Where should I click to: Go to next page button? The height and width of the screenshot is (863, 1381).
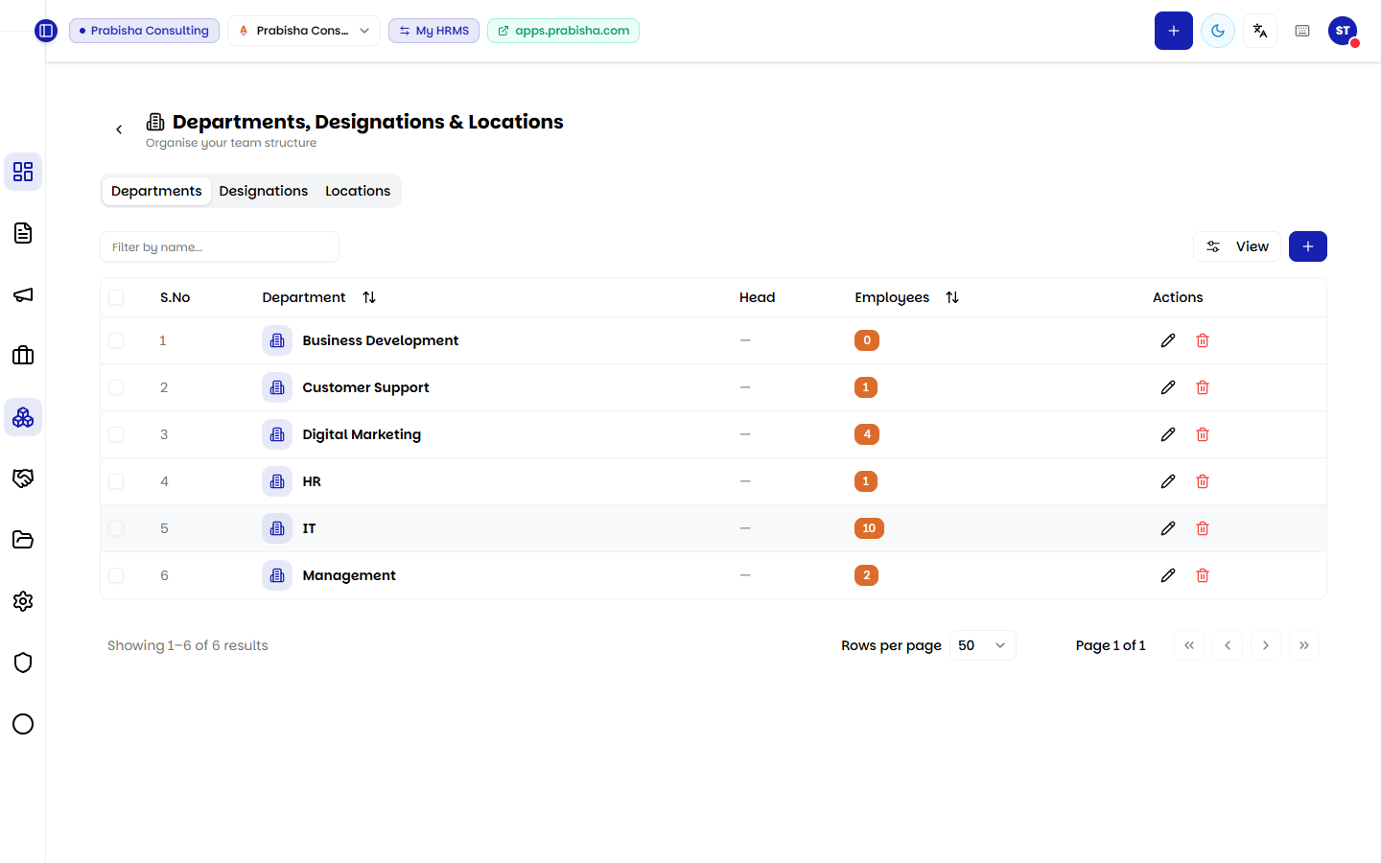[x=1266, y=645]
